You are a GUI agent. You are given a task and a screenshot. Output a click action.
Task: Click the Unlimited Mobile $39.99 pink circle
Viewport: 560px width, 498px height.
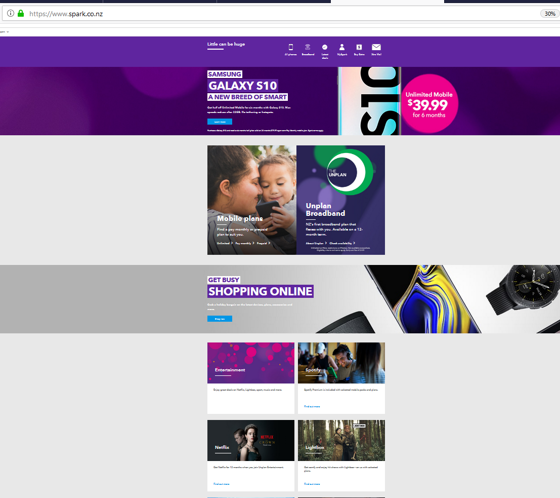(x=429, y=104)
